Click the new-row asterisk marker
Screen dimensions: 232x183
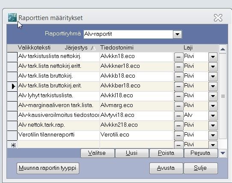tap(13, 145)
